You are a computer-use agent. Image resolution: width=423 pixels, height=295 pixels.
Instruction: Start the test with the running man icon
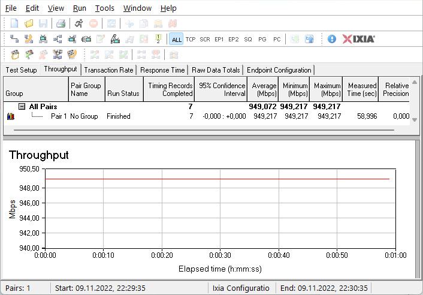[79, 23]
